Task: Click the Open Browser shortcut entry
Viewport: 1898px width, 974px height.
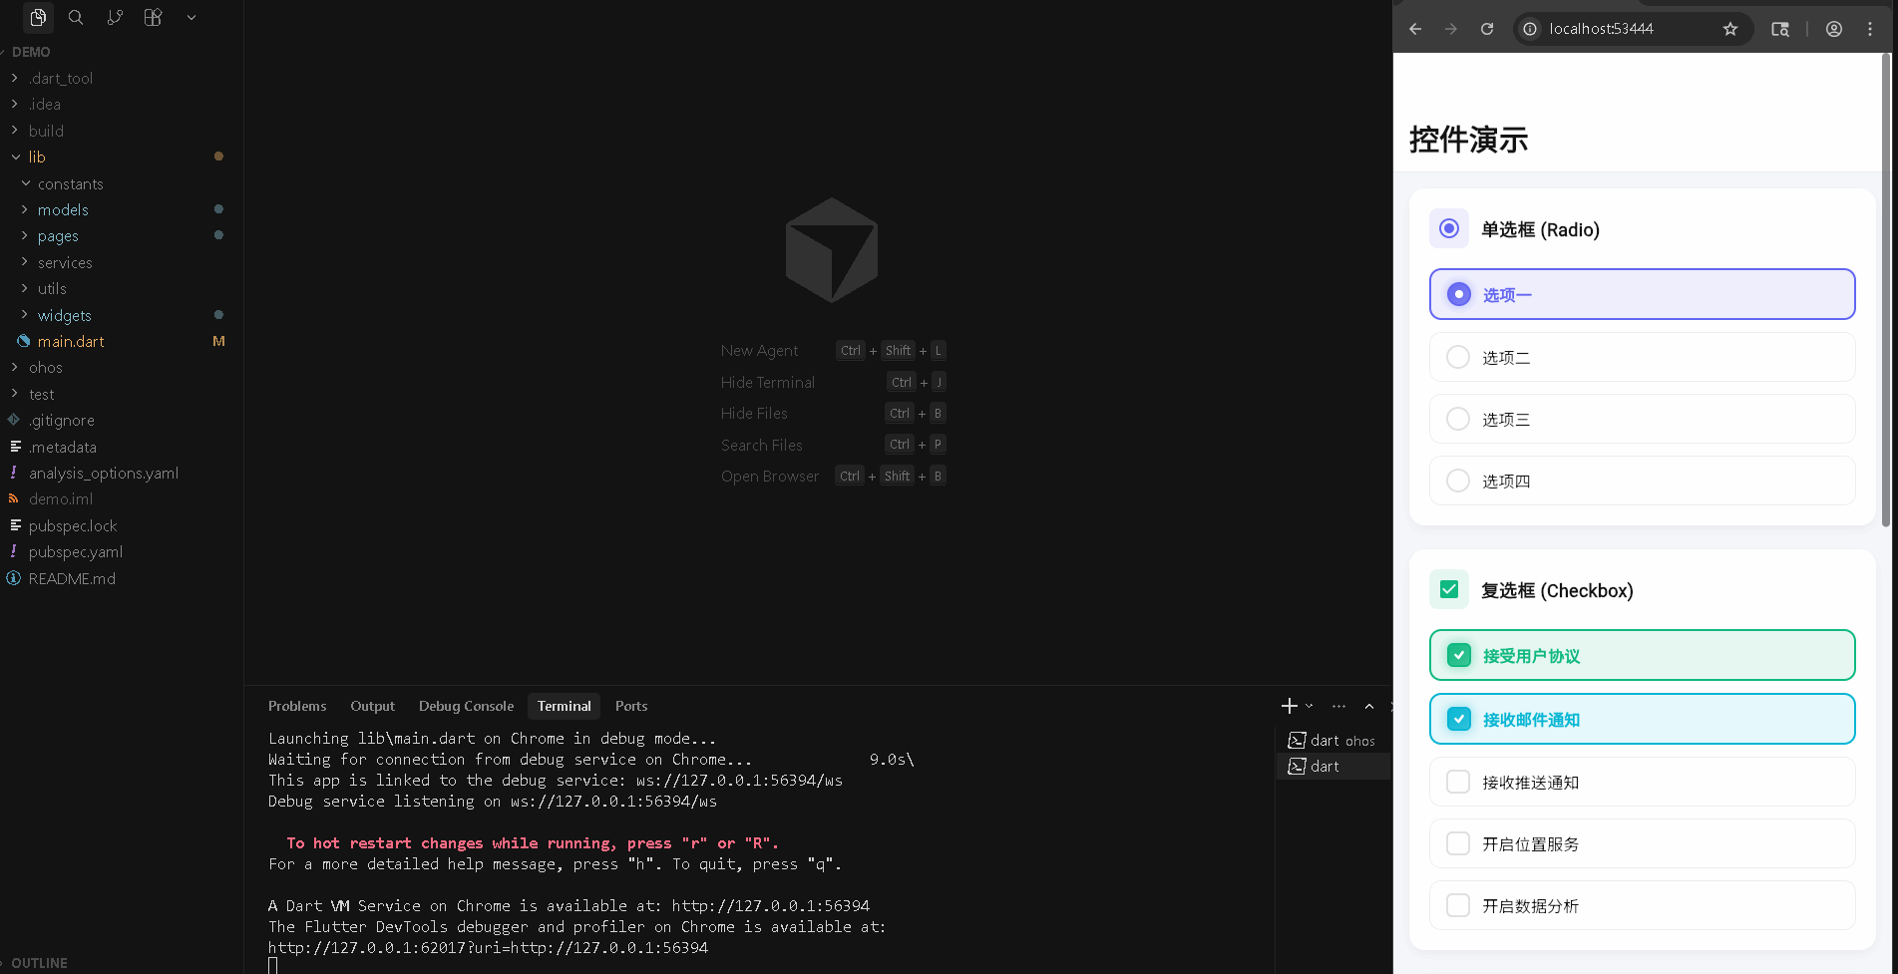Action: 833,476
